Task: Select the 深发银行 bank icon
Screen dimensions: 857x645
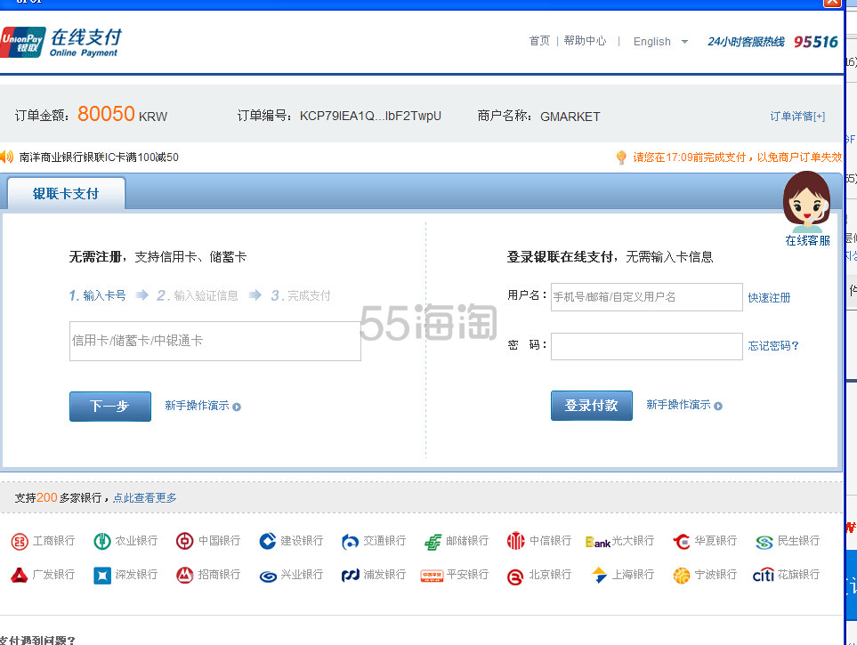Action: pyautogui.click(x=102, y=575)
